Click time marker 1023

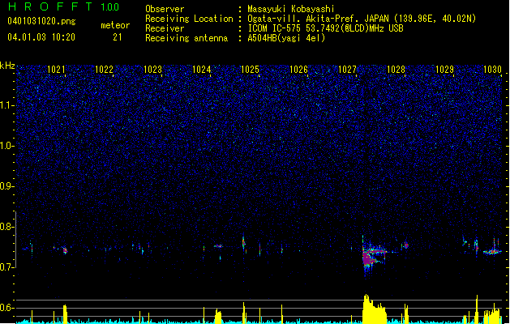pos(152,70)
